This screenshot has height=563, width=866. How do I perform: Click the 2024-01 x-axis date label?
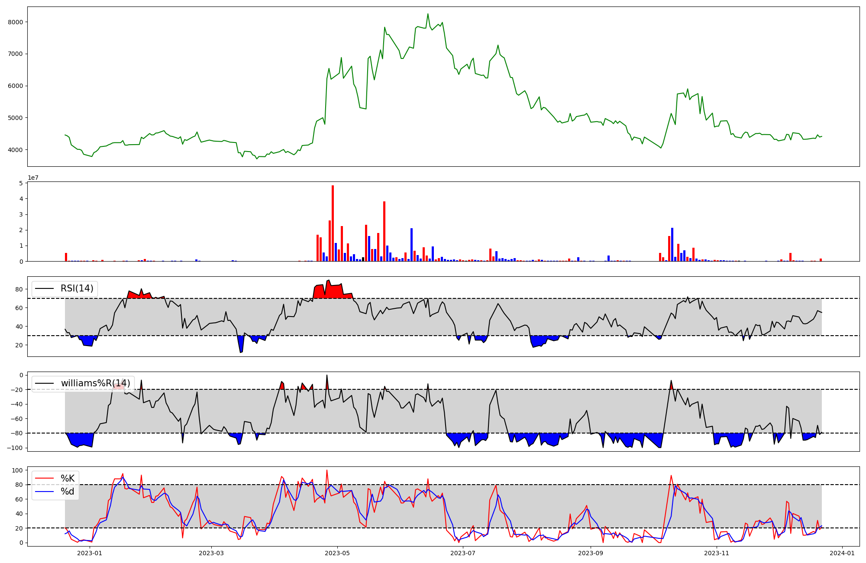click(x=842, y=553)
